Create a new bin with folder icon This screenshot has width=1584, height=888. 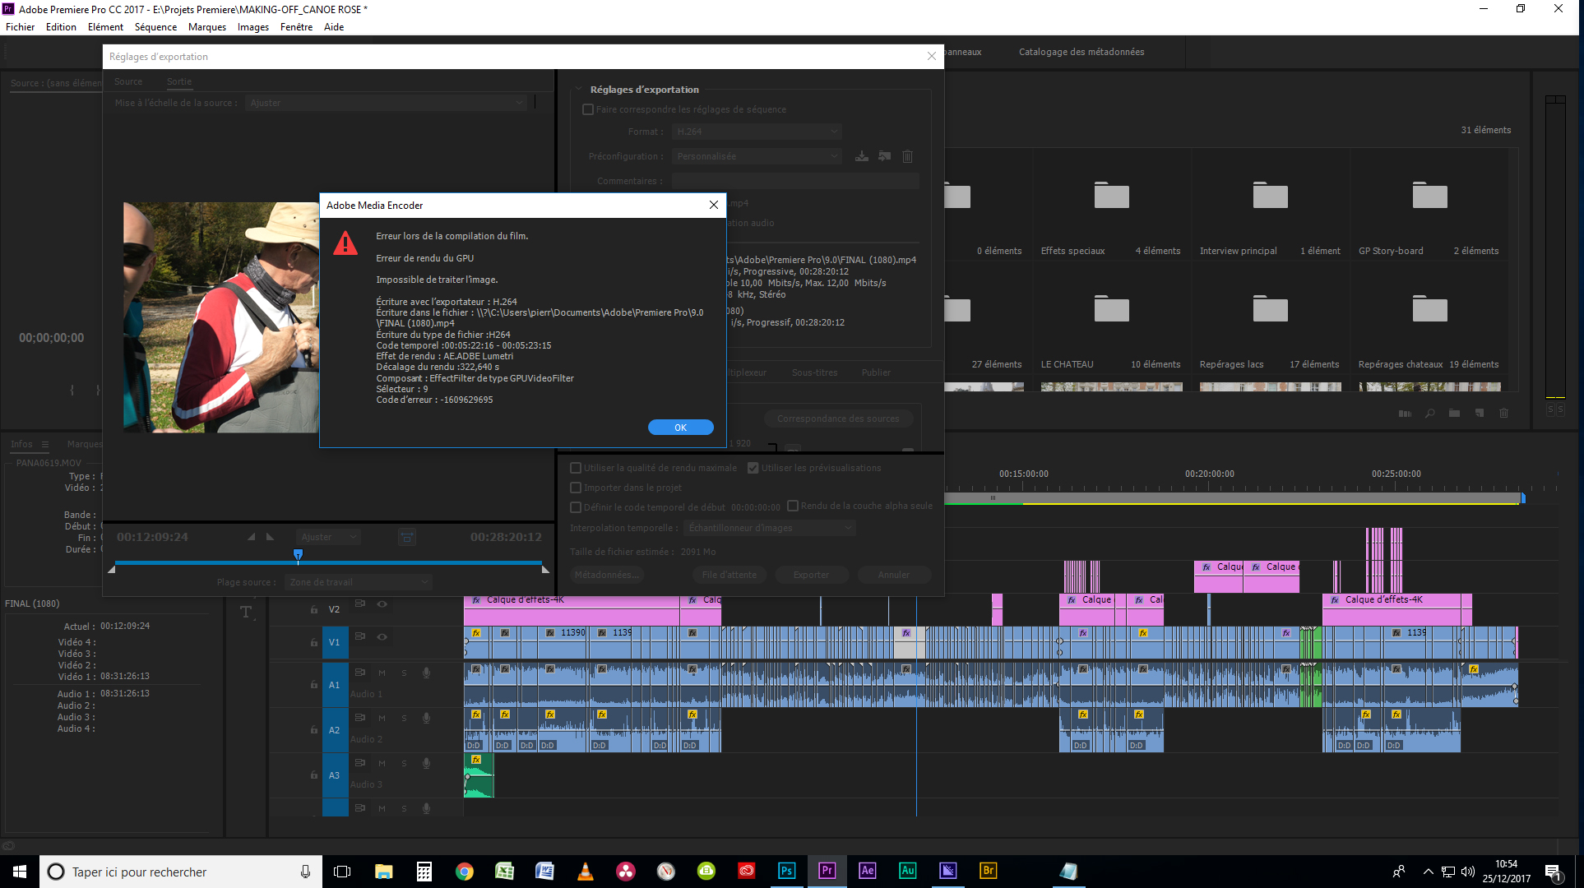point(1454,413)
